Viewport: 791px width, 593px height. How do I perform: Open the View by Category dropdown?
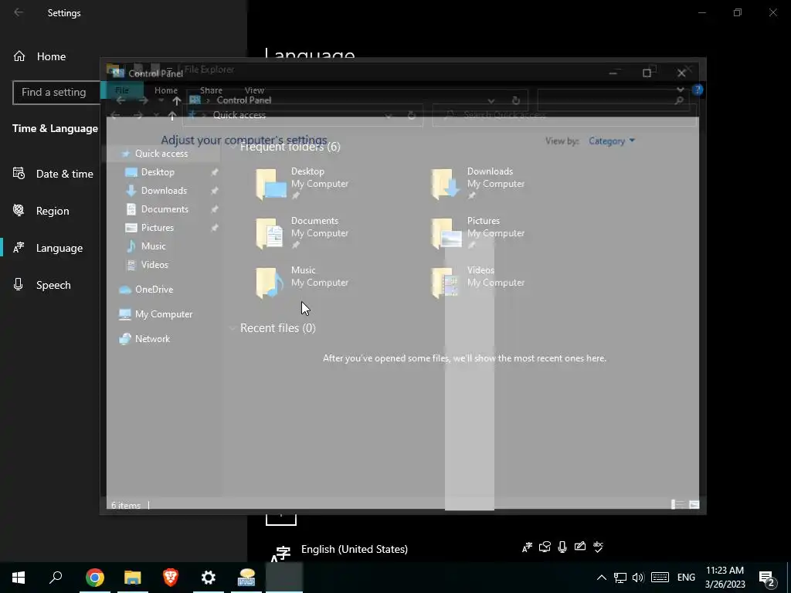click(612, 141)
